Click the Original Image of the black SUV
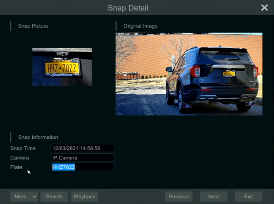Viewport: 274px width, 204px height. coord(189,74)
